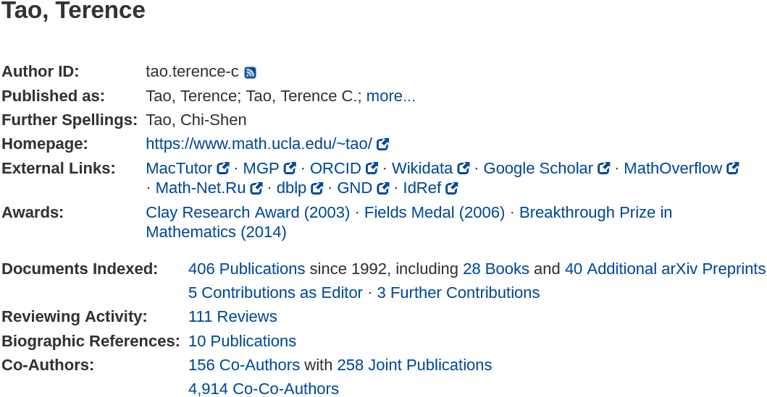Click the external-link icon after MGP
767x397 pixels.
(x=290, y=168)
